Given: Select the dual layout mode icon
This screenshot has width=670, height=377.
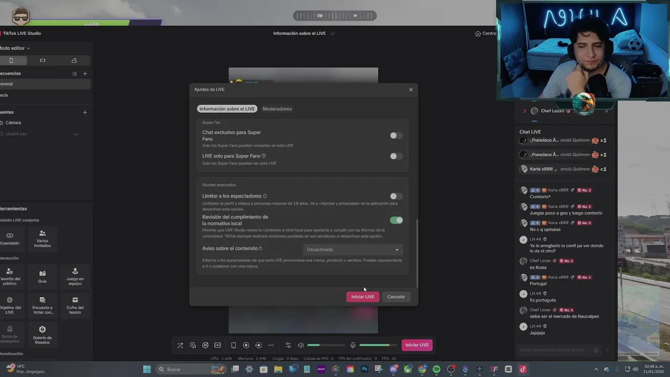Looking at the screenshot, I should (x=74, y=60).
